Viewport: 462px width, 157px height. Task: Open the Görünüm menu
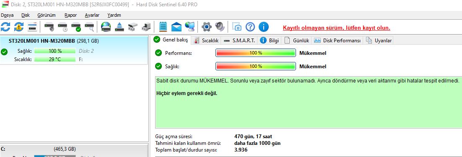point(47,15)
